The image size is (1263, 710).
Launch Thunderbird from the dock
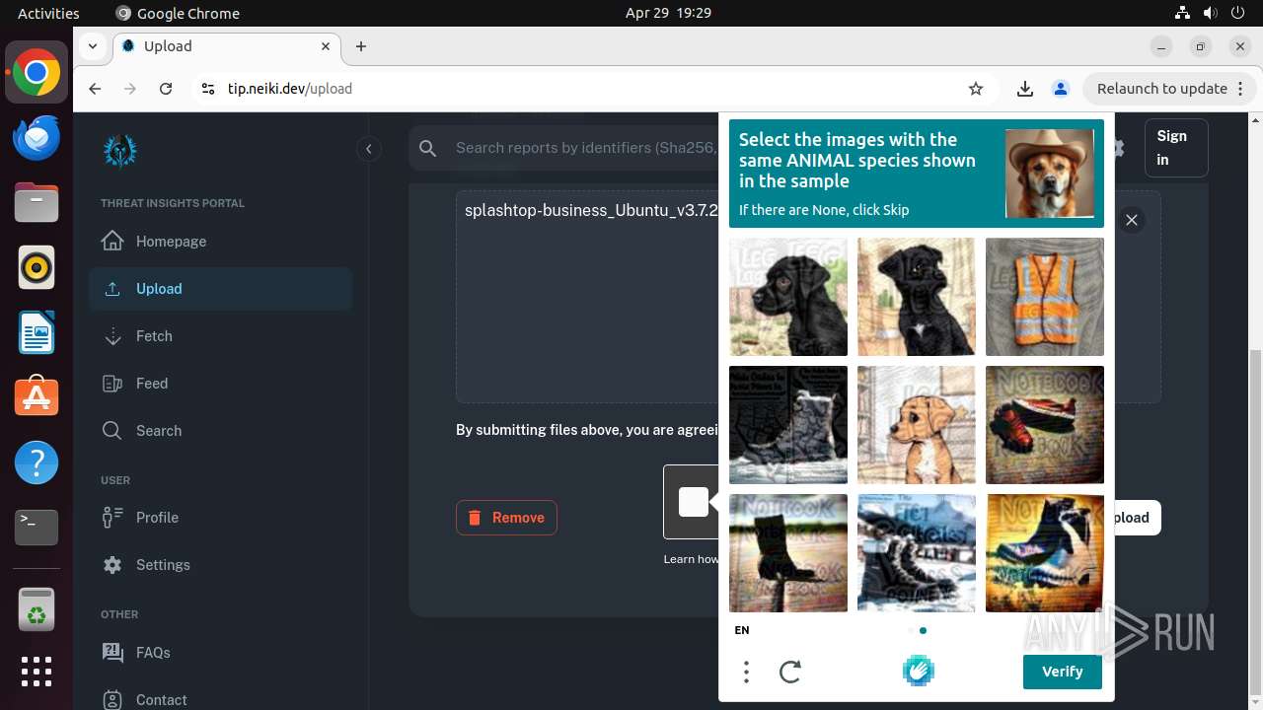pos(37,137)
